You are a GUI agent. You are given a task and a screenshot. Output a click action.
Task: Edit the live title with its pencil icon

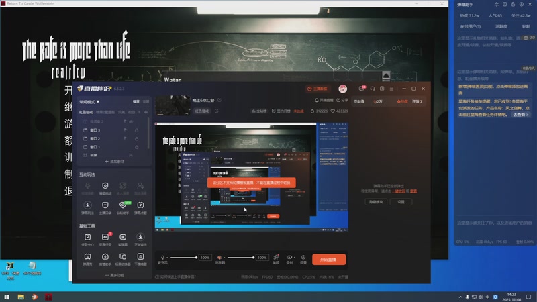(x=219, y=100)
